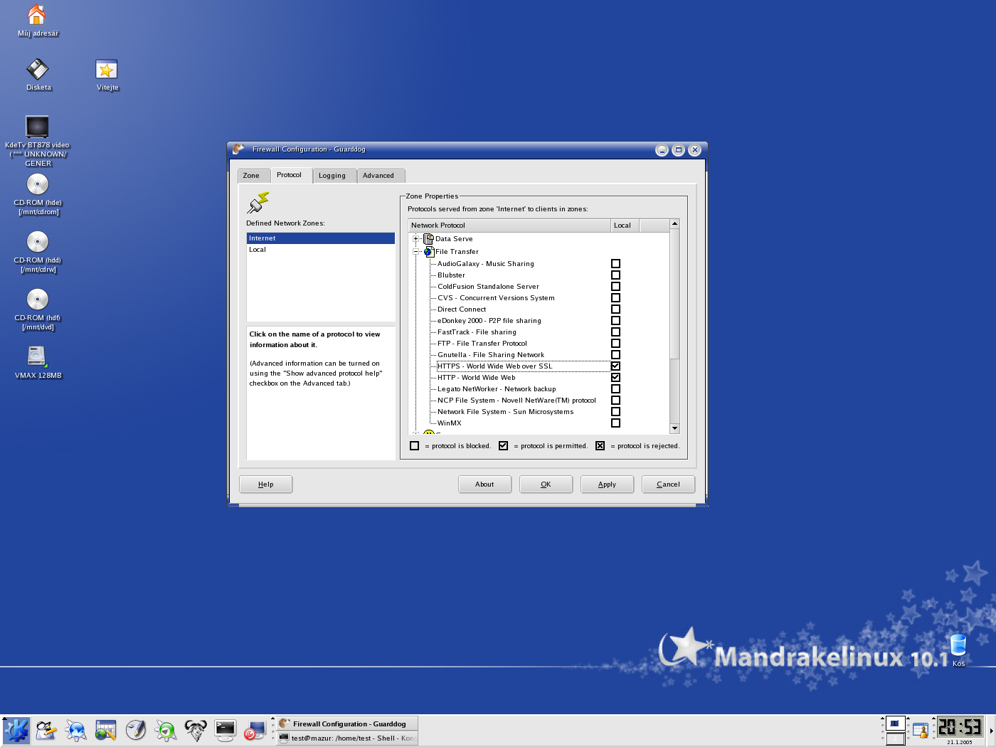This screenshot has width=996, height=747.
Task: Click the Guarddog title bar window icon
Action: (x=238, y=149)
